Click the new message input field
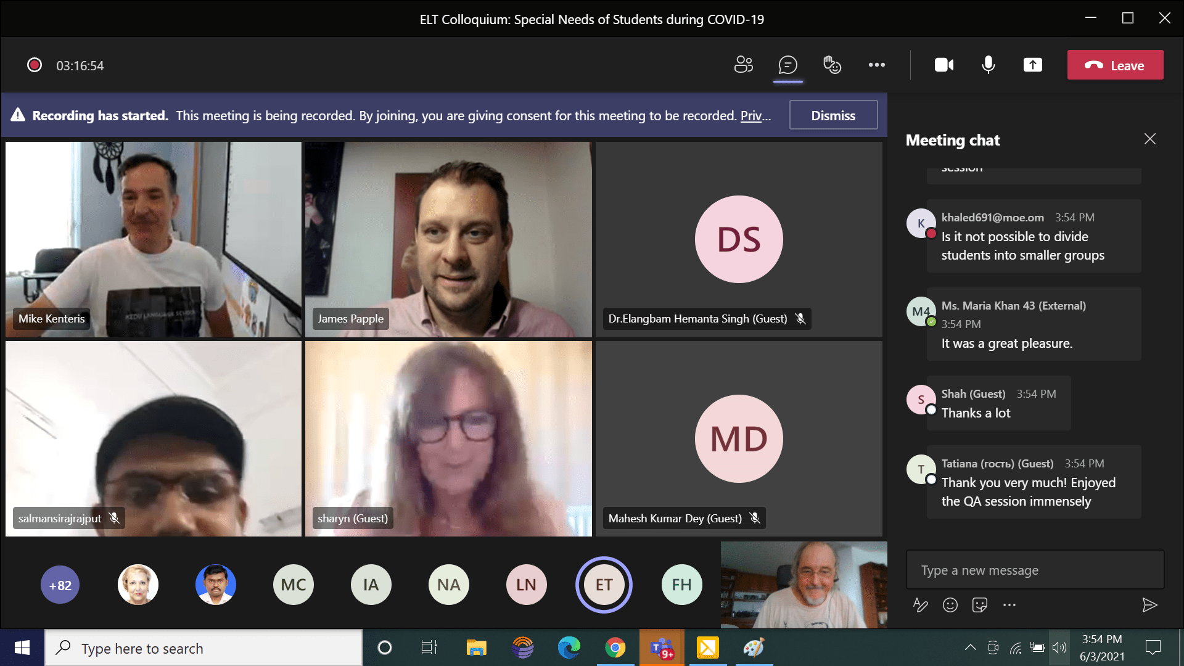This screenshot has height=666, width=1184. pyautogui.click(x=1034, y=570)
